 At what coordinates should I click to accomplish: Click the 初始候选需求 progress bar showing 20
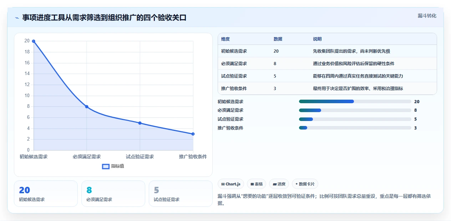coord(355,101)
